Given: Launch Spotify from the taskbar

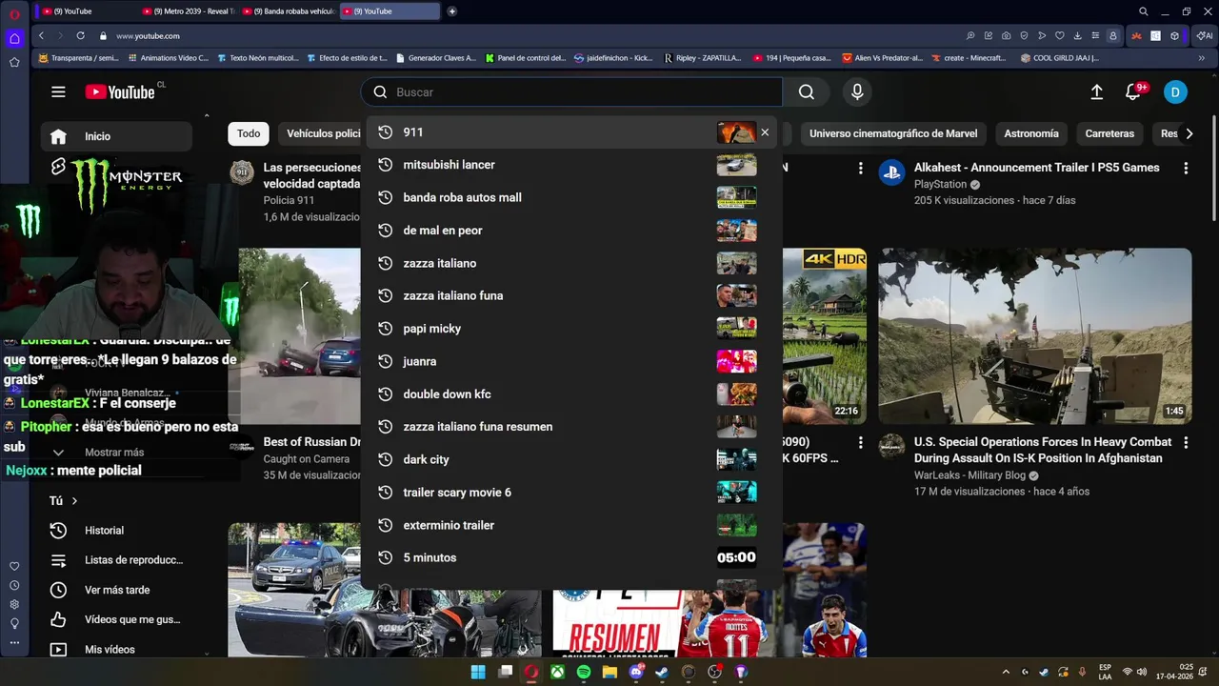Looking at the screenshot, I should coord(584,672).
